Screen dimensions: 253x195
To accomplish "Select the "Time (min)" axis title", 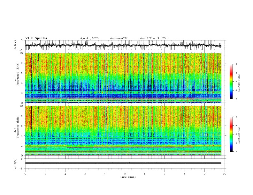I will click(128, 177).
